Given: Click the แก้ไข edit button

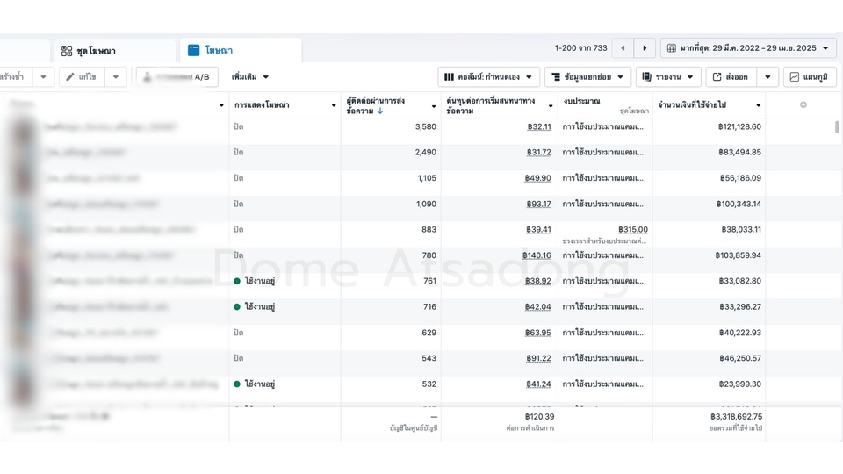Looking at the screenshot, I should pyautogui.click(x=82, y=77).
